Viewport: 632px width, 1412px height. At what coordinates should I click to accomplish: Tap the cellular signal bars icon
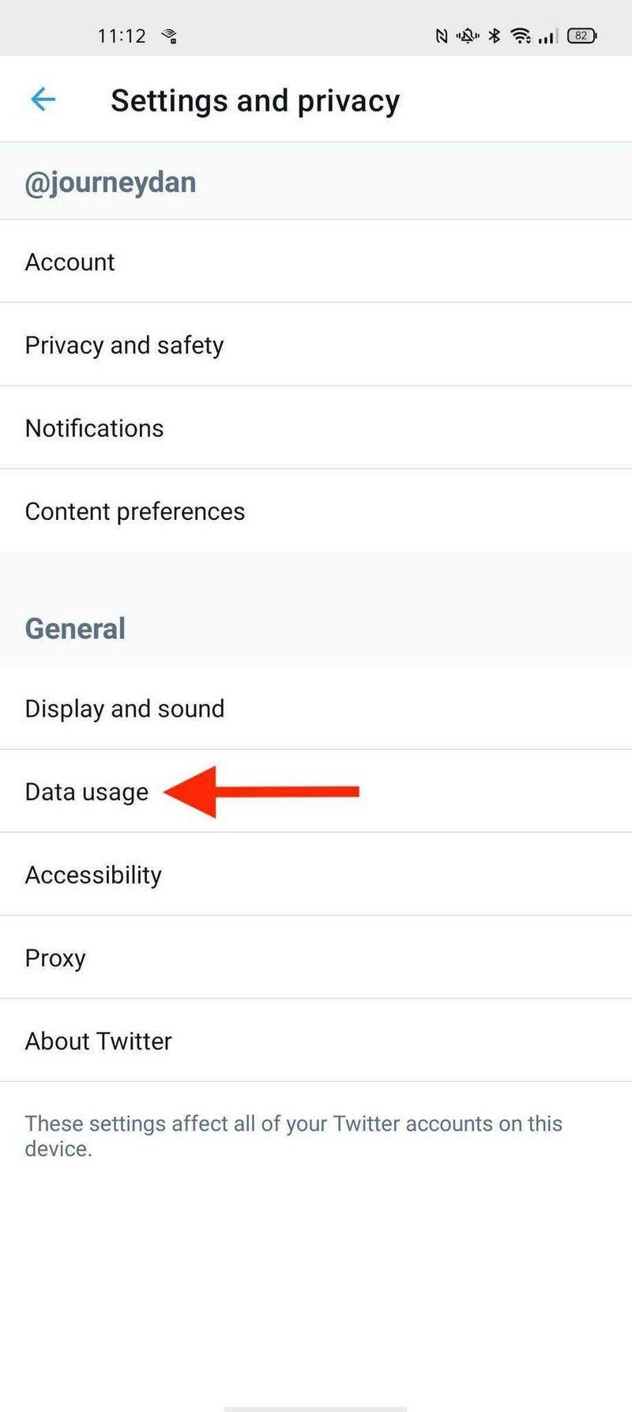(548, 36)
